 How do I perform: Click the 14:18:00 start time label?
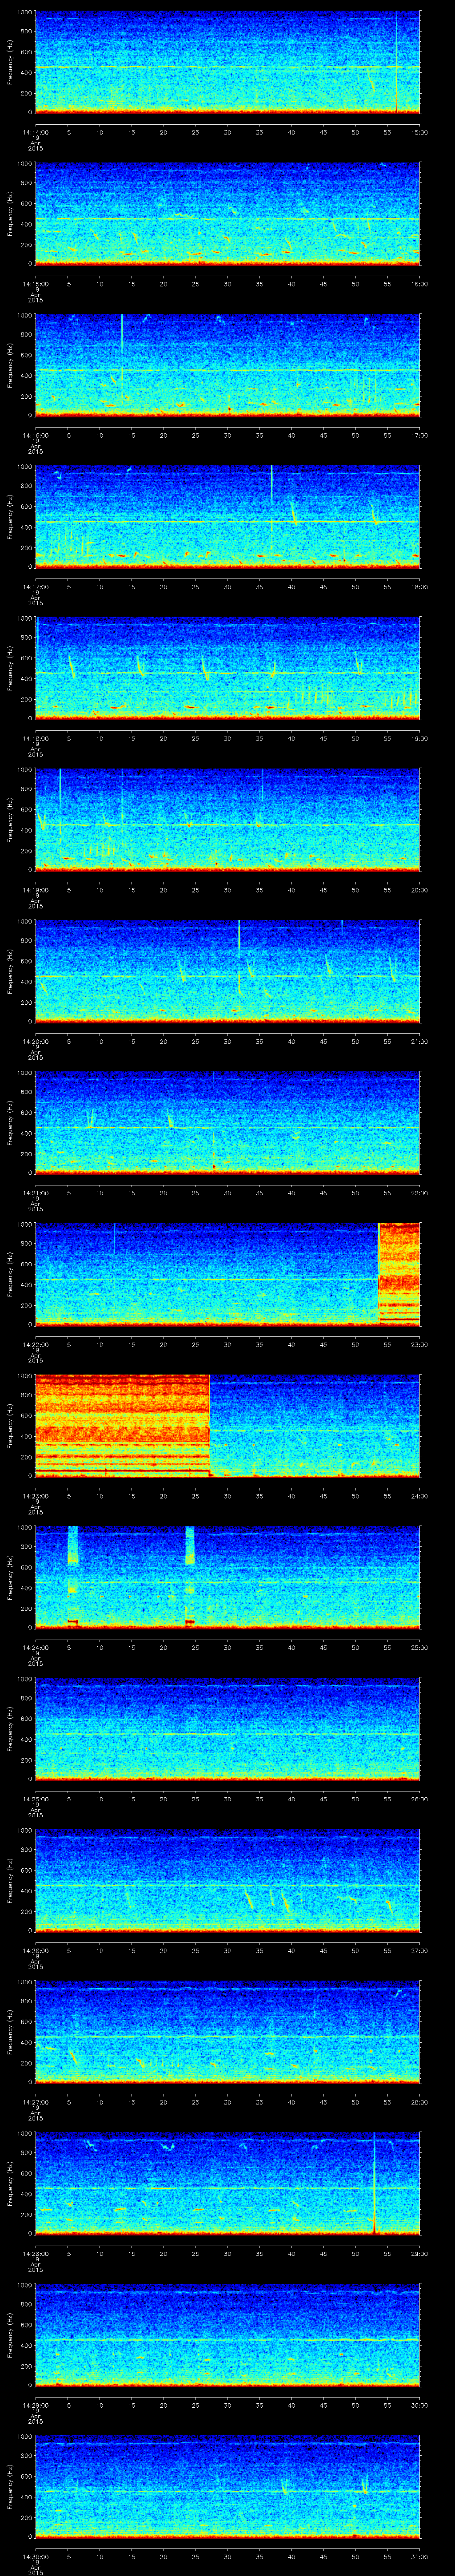(35, 738)
